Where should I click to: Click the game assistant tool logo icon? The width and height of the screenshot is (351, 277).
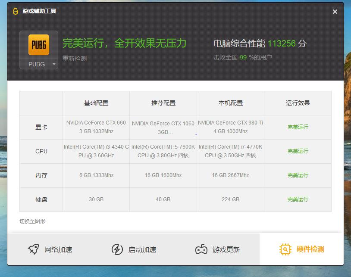pos(16,11)
